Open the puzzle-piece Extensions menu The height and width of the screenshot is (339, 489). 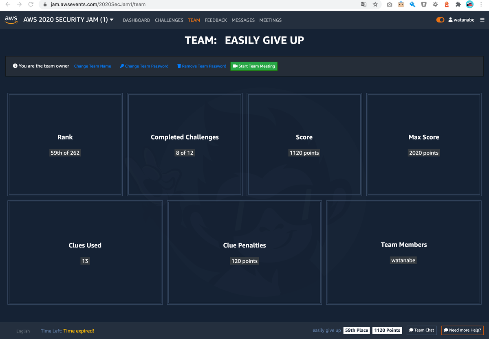pyautogui.click(x=458, y=4)
